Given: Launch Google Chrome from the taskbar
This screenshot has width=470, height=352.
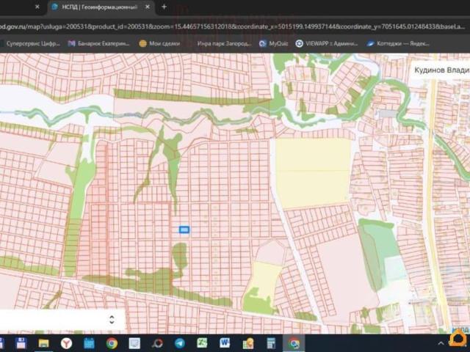Looking at the screenshot, I should (112, 343).
